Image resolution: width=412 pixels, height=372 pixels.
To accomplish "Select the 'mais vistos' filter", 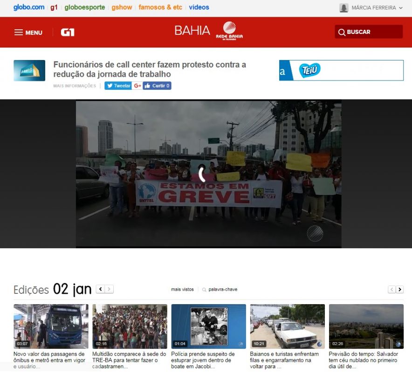I will [182, 289].
